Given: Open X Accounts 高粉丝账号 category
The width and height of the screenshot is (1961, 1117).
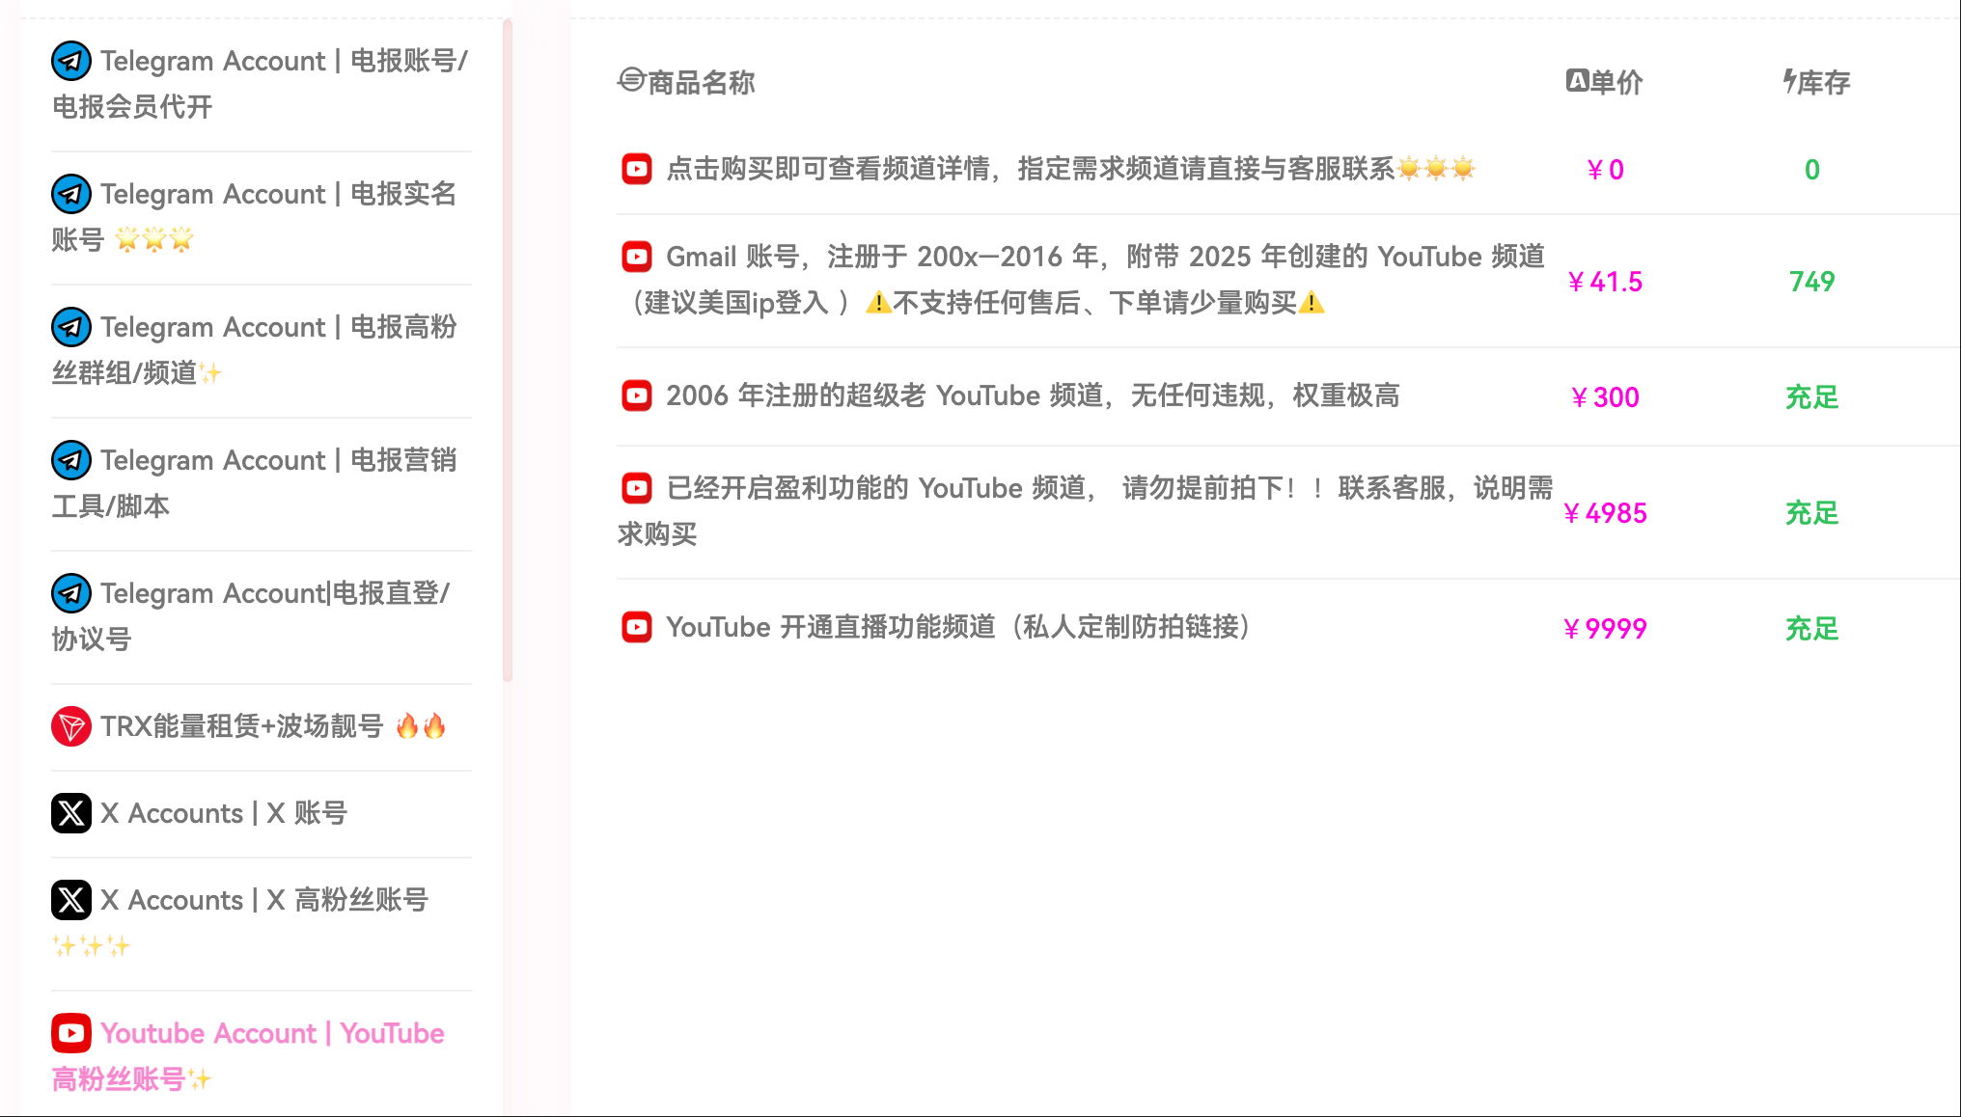Looking at the screenshot, I should [264, 900].
